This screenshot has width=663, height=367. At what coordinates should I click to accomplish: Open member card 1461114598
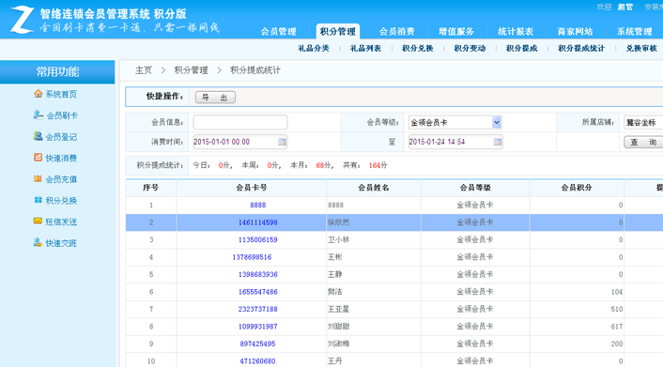coord(258,222)
